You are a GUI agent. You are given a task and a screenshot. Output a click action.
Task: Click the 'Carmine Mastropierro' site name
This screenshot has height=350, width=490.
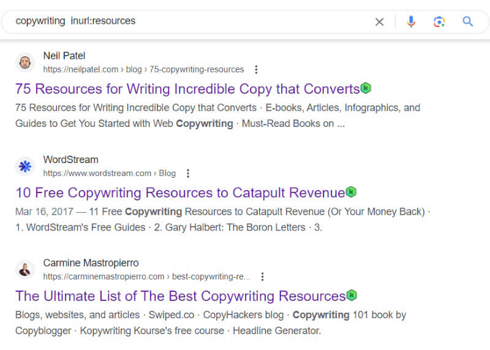pyautogui.click(x=91, y=263)
